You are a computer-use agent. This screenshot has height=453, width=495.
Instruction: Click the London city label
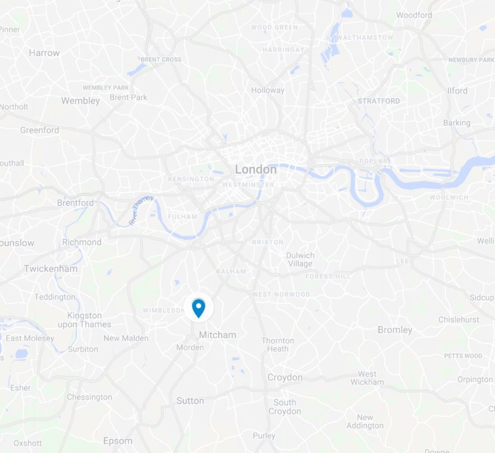[x=256, y=170]
